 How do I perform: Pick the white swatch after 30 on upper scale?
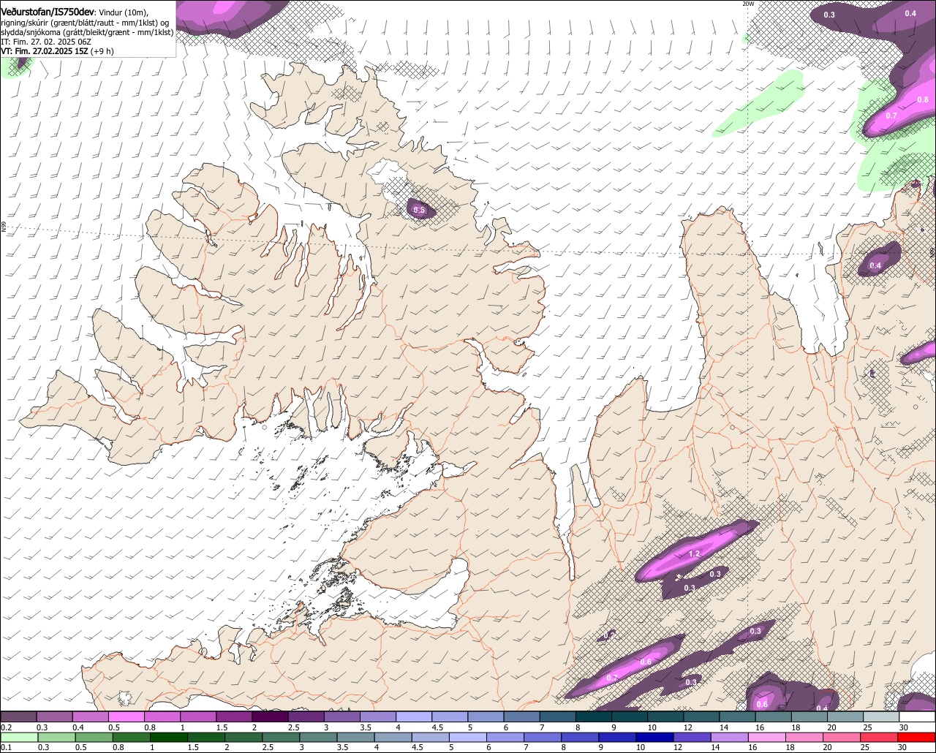pos(917,717)
